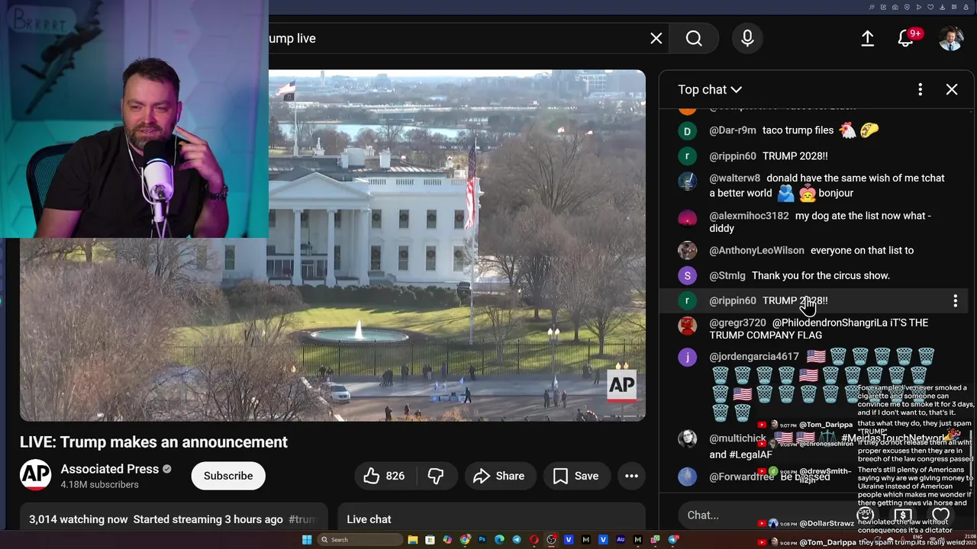Open File Explorer from the taskbar
Image resolution: width=977 pixels, height=549 pixels.
(413, 540)
